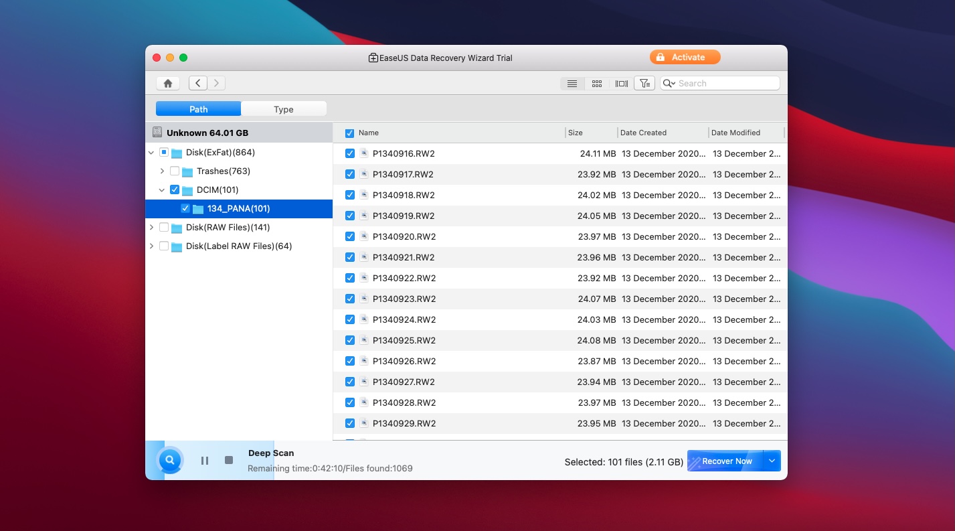This screenshot has width=955, height=531.
Task: Switch to filmstrip preview view icon
Action: [x=622, y=84]
